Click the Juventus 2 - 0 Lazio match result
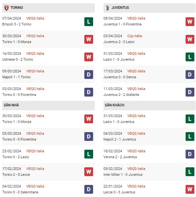196x197 pixels. [x=119, y=42]
